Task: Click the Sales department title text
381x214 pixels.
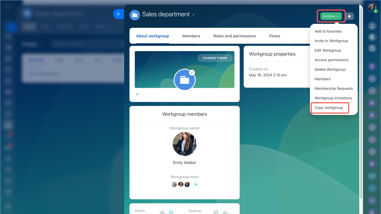Action: [166, 14]
